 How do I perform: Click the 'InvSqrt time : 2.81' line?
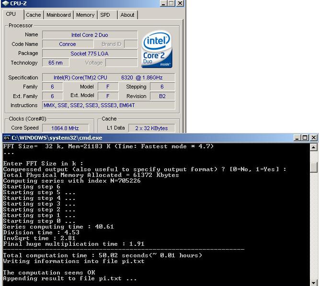coord(39,238)
